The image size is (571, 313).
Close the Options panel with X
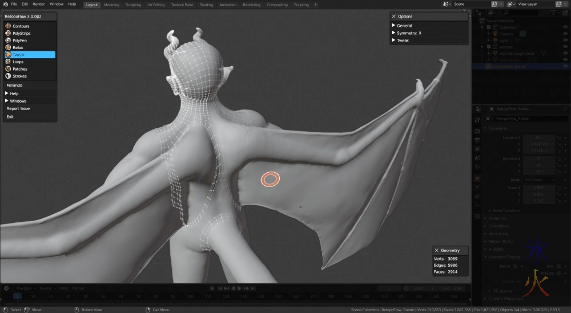(393, 17)
